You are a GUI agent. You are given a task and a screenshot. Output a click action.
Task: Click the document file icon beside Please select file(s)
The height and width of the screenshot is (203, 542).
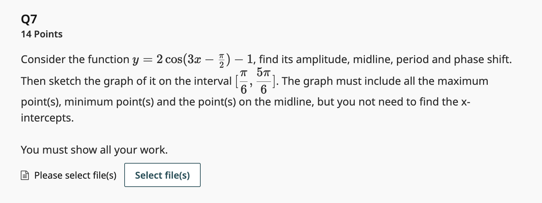click(25, 175)
